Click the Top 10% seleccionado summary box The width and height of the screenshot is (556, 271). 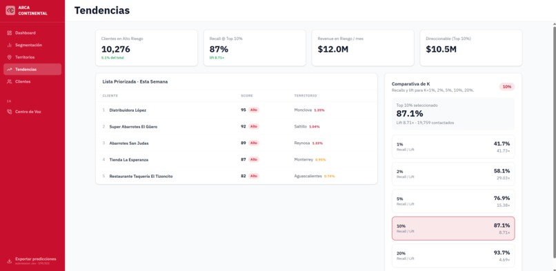tap(453, 114)
